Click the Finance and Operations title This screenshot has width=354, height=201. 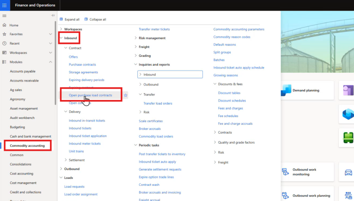pos(35,5)
